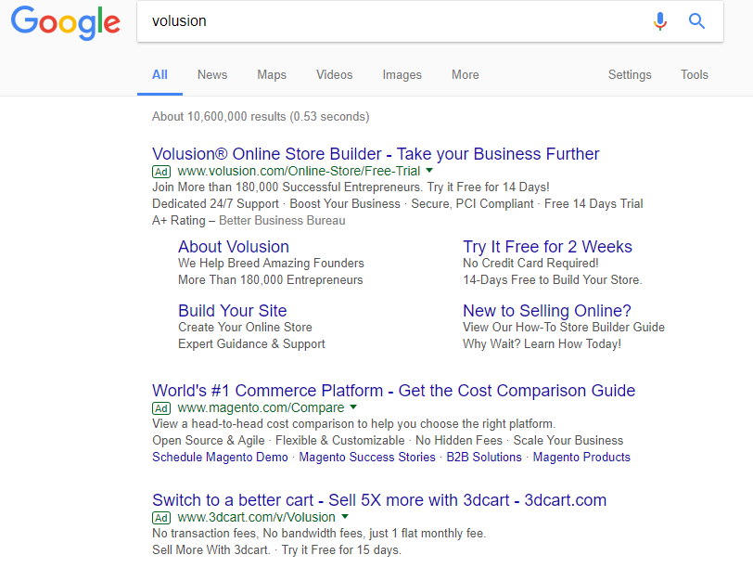Viewport: 753px width, 581px height.
Task: Click 'View Our How-To Store Builder Guide' text
Action: click(x=564, y=327)
